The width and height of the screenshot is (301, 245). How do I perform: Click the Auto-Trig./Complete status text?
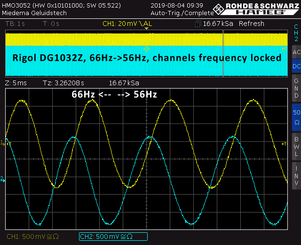[182, 13]
